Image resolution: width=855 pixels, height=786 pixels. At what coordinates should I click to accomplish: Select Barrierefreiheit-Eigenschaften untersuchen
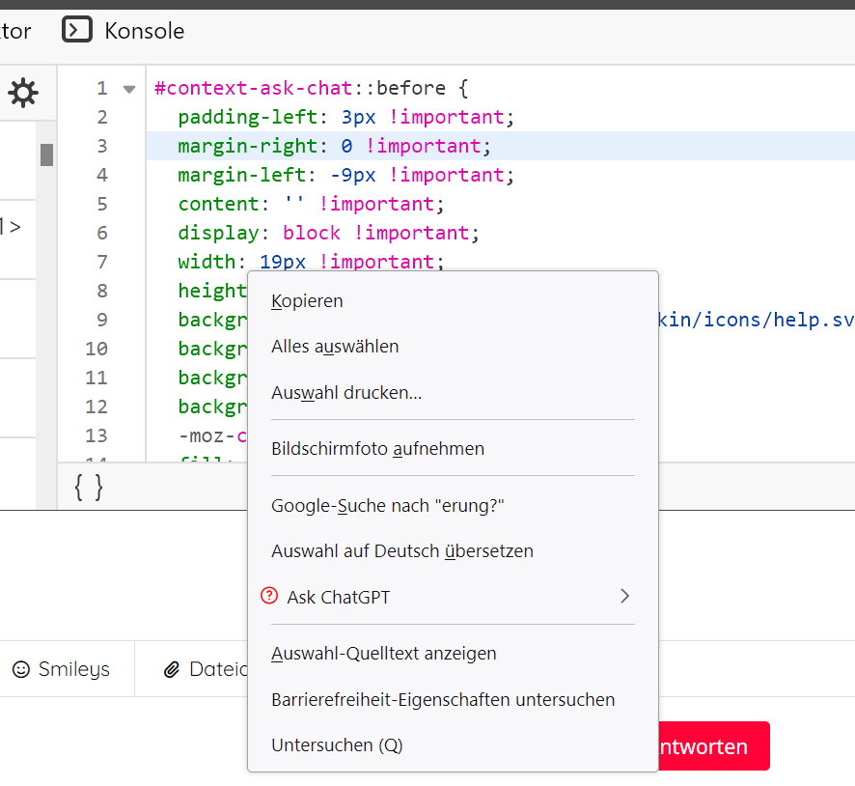tap(442, 700)
